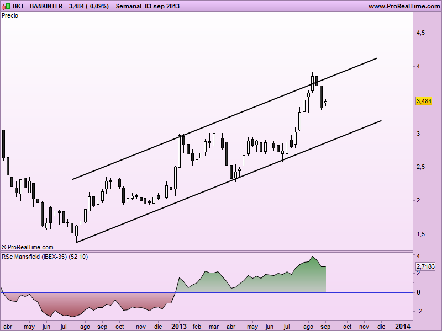Click the 03 sep 2013 date text
This screenshot has width=442, height=331.
click(162, 6)
